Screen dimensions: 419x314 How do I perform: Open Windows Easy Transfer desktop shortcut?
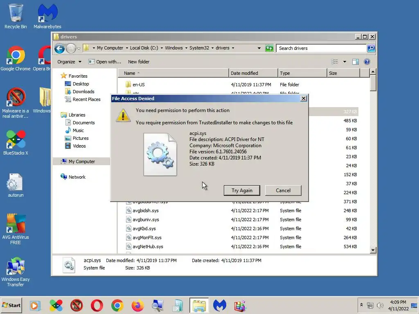click(x=16, y=272)
